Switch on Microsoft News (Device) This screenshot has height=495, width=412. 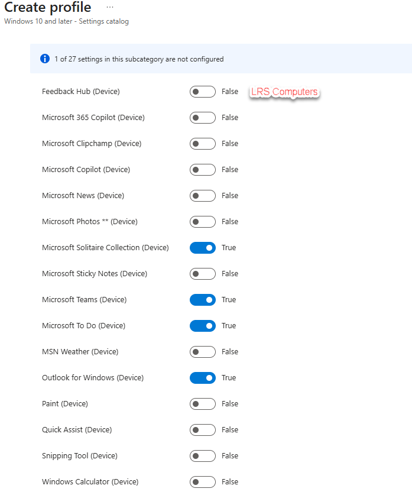click(202, 196)
